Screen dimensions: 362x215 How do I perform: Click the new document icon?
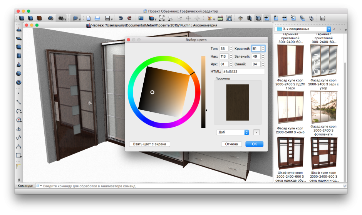88,18
